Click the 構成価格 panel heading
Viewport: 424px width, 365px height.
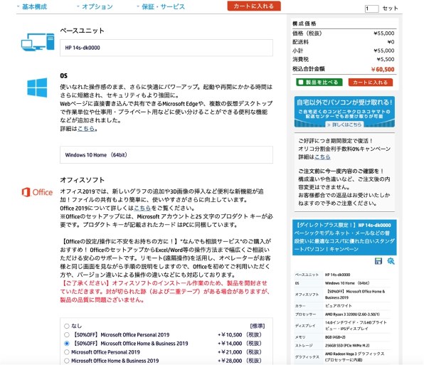[304, 23]
